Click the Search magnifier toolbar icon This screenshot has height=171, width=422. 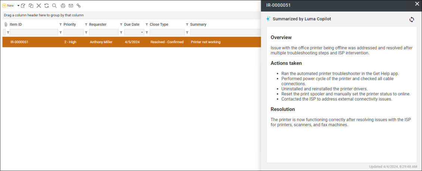click(x=54, y=6)
